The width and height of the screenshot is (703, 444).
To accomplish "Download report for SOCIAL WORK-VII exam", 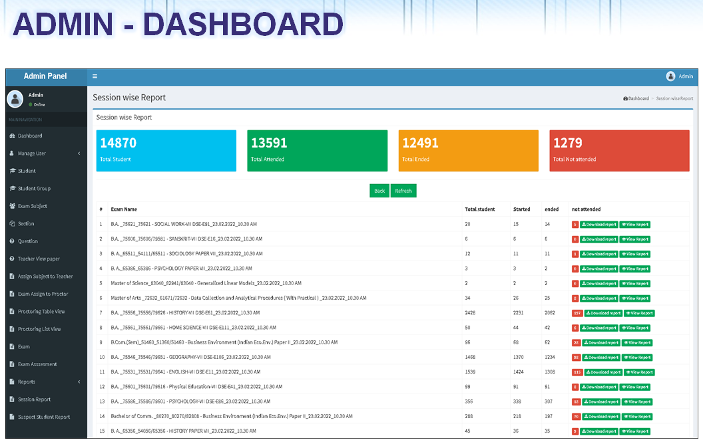I will (598, 225).
